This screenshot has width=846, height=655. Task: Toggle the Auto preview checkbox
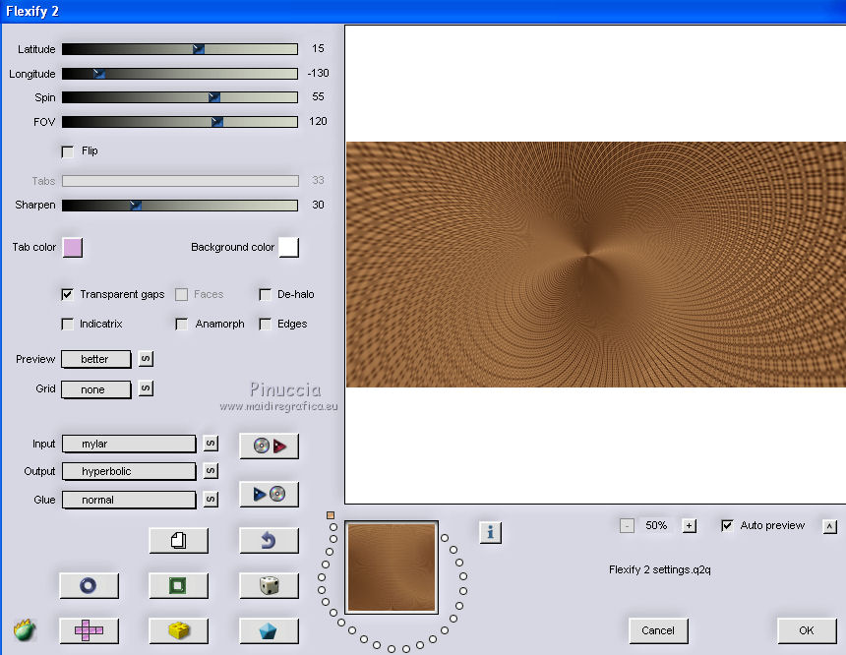click(727, 526)
